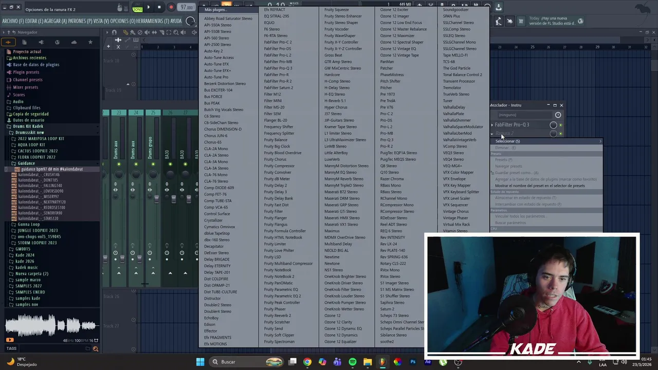Select the mute tool in playlist toolbar
The height and width of the screenshot is (370, 658).
point(147,32)
